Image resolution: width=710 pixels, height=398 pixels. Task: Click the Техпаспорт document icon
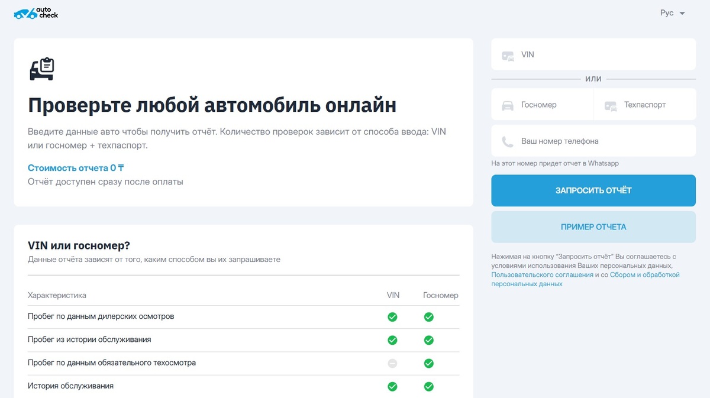click(x=611, y=104)
